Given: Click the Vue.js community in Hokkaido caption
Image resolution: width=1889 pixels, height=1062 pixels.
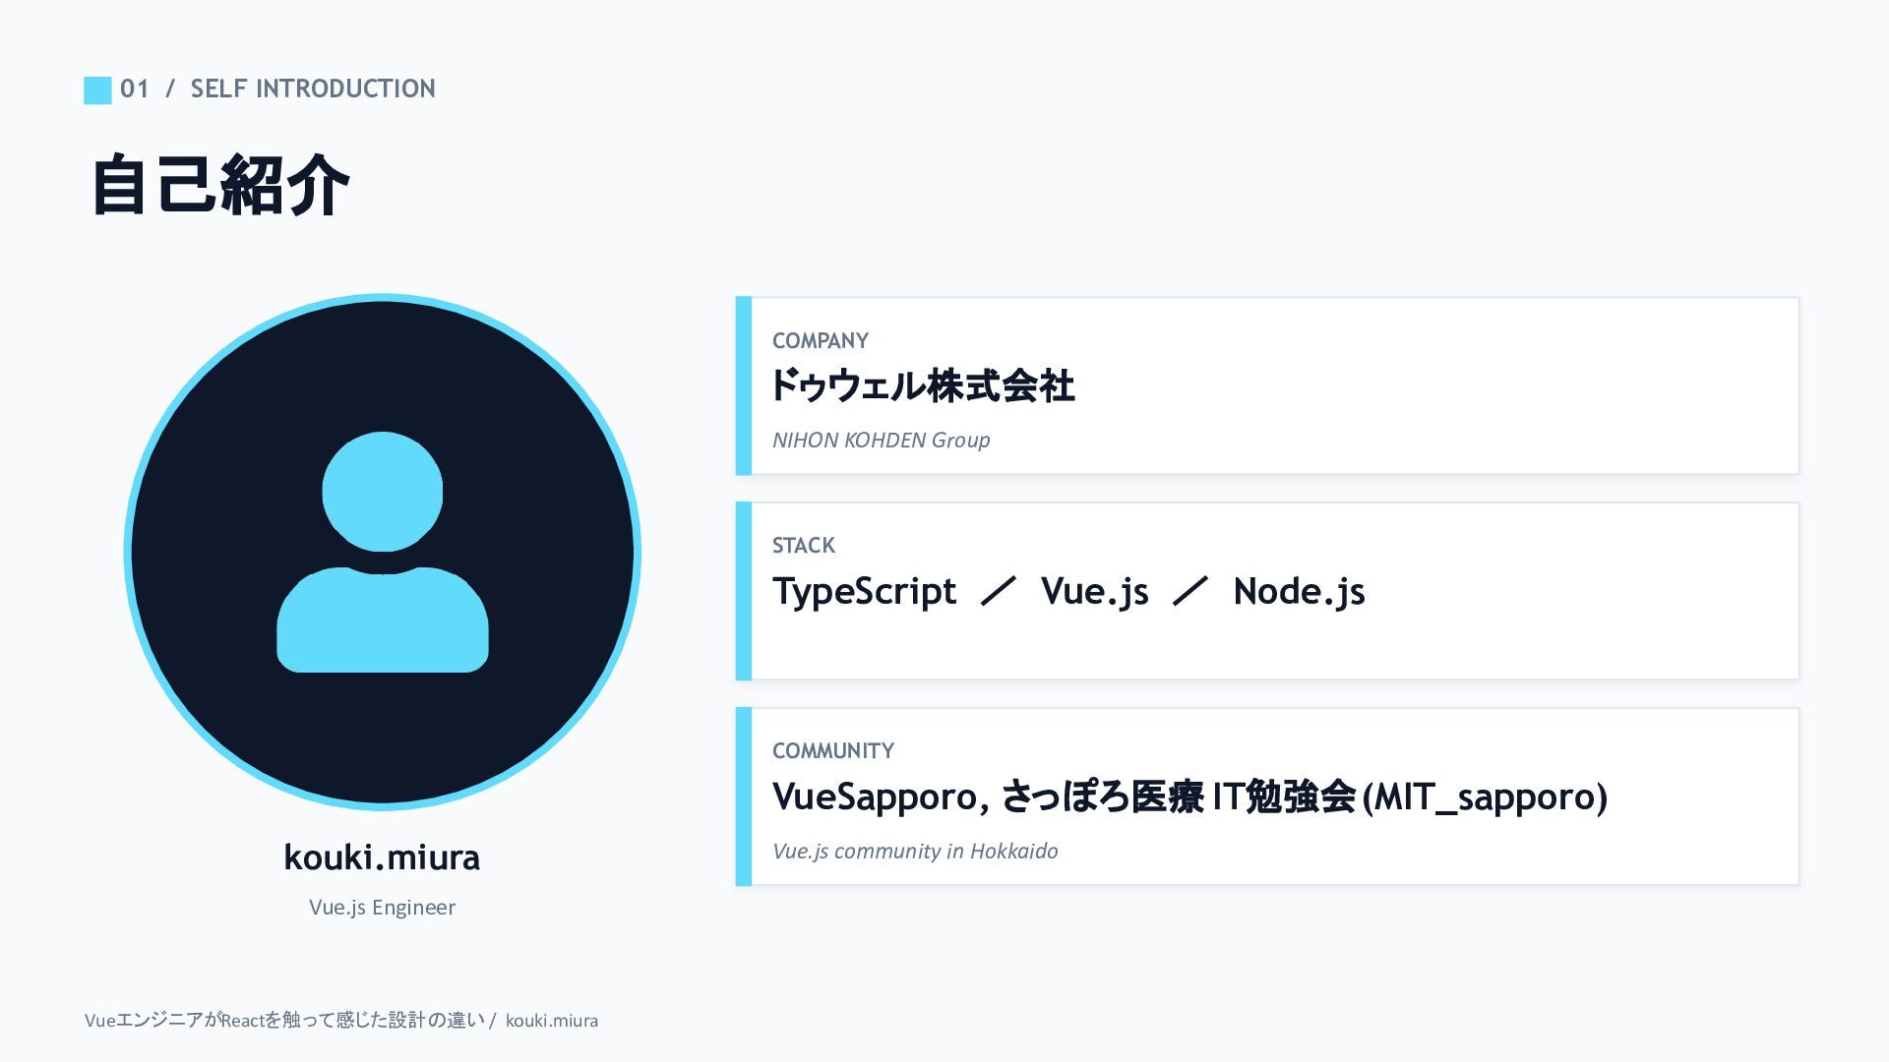Looking at the screenshot, I should (915, 852).
